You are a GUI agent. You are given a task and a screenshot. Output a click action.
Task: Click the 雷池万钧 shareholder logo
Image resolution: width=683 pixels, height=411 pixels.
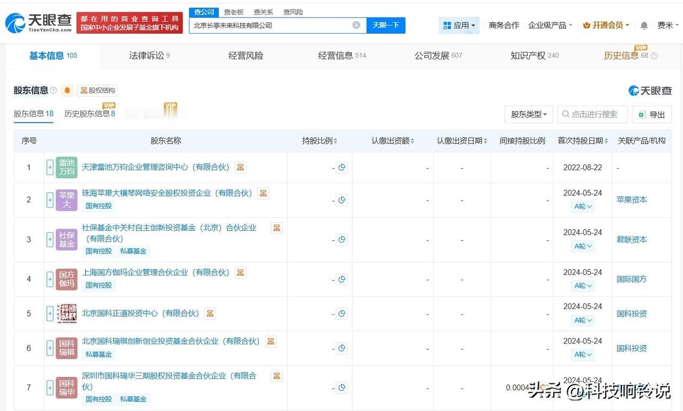coord(67,168)
